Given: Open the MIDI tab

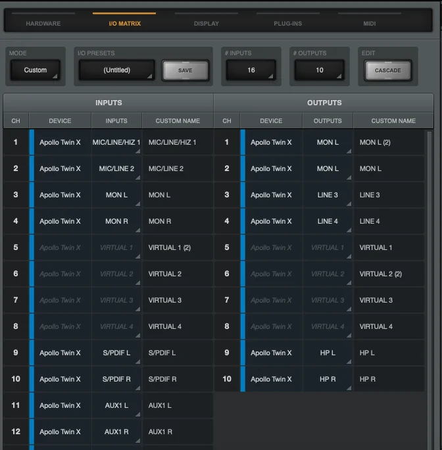Looking at the screenshot, I should tap(370, 23).
